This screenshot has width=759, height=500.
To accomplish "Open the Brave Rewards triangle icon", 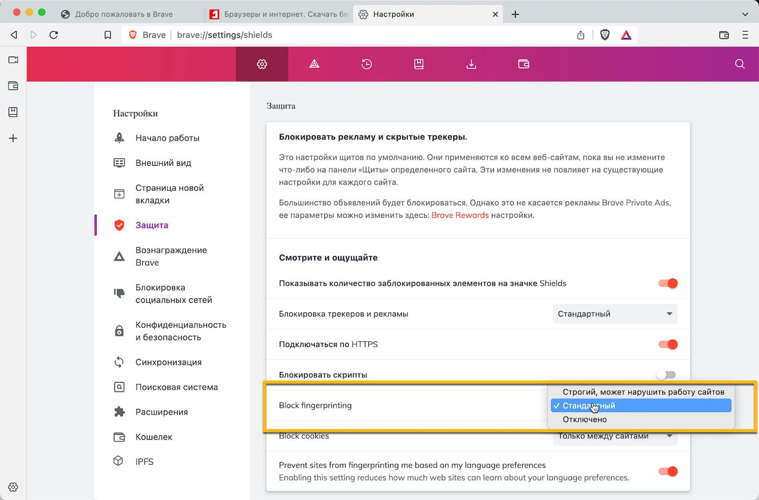I will pos(626,35).
